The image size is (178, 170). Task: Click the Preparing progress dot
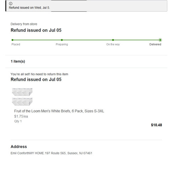[x=62, y=40]
